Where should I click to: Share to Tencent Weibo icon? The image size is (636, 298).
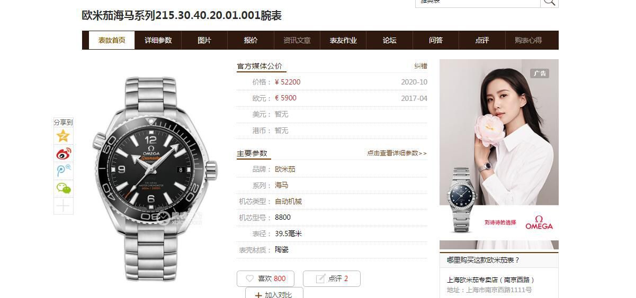[x=64, y=171]
